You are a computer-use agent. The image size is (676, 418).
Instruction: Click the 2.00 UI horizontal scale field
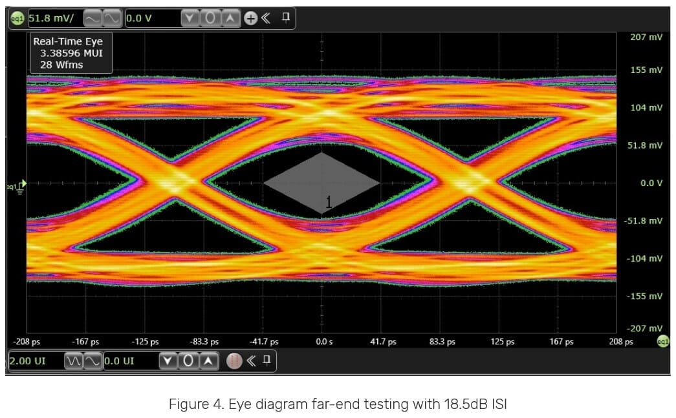click(32, 361)
